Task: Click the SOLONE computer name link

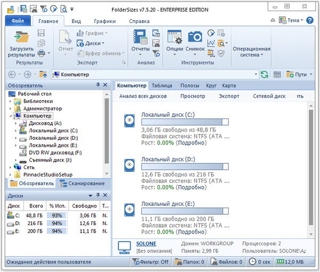Action: [146, 243]
